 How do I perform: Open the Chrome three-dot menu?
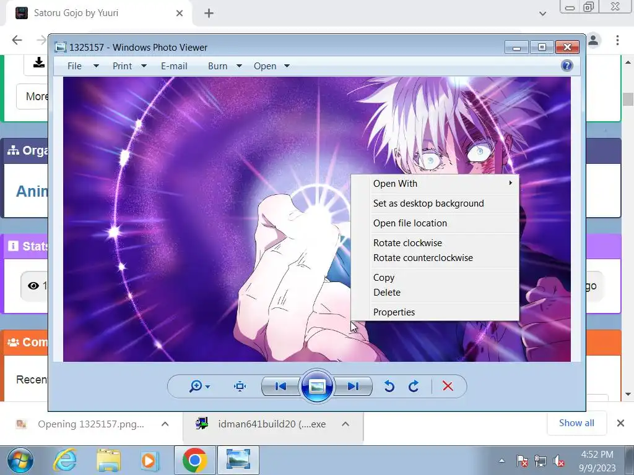pyautogui.click(x=617, y=40)
